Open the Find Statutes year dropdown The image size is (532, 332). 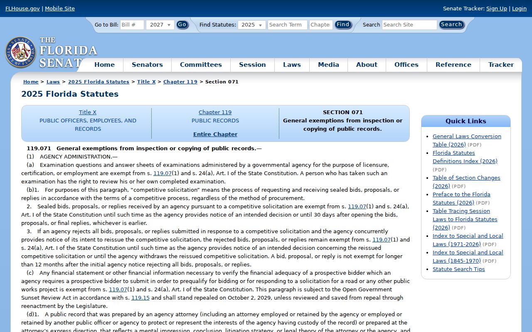[x=252, y=25]
